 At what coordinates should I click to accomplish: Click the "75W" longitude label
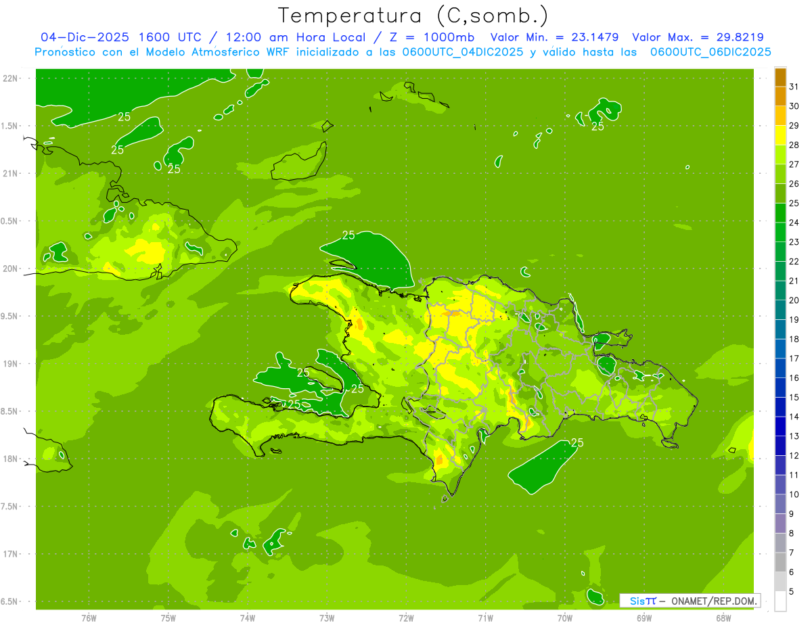(168, 618)
